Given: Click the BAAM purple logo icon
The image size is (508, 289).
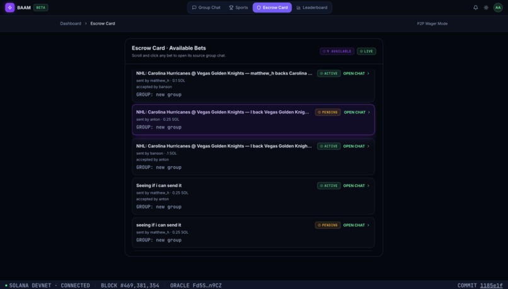Looking at the screenshot, I should point(9,8).
